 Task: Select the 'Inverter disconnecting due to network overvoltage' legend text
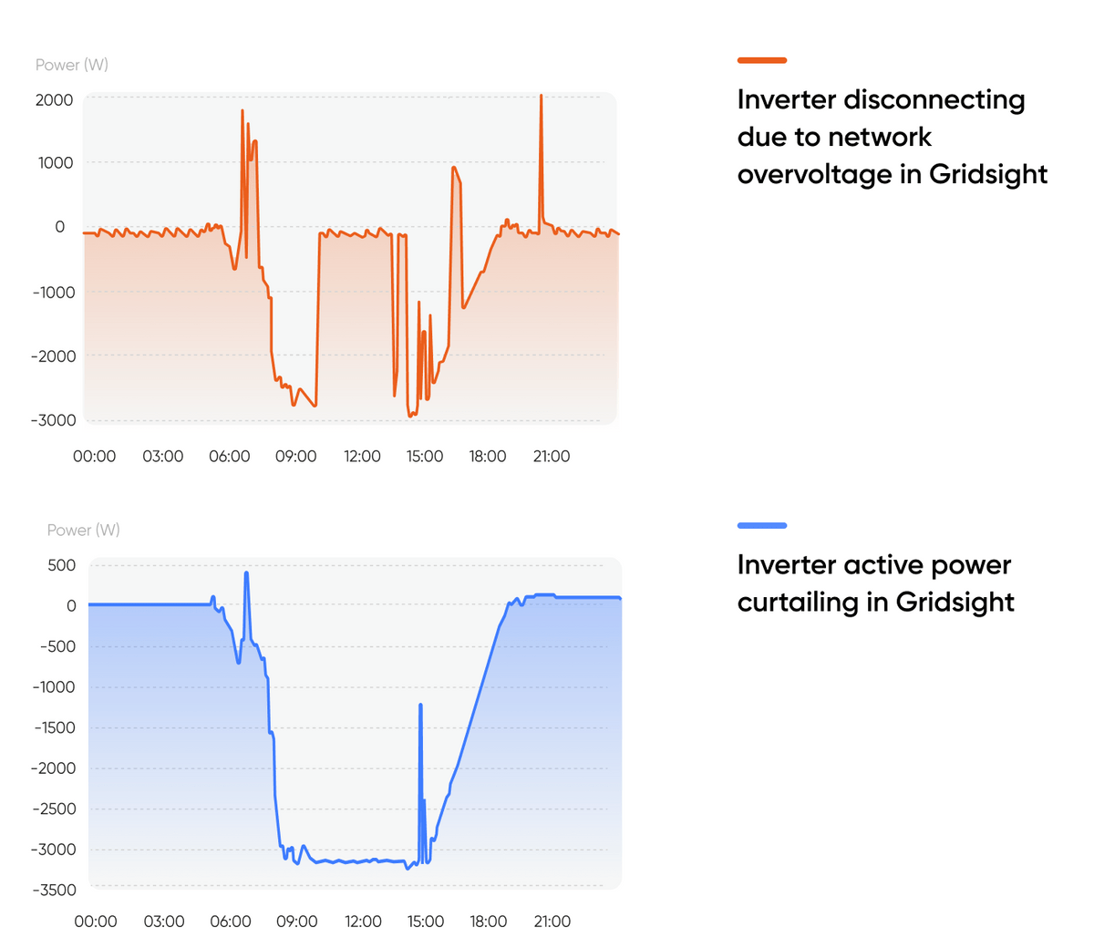tap(892, 137)
